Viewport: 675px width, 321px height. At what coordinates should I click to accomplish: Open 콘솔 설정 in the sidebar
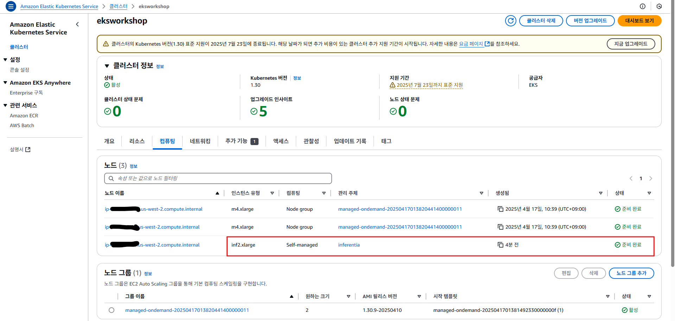(19, 70)
